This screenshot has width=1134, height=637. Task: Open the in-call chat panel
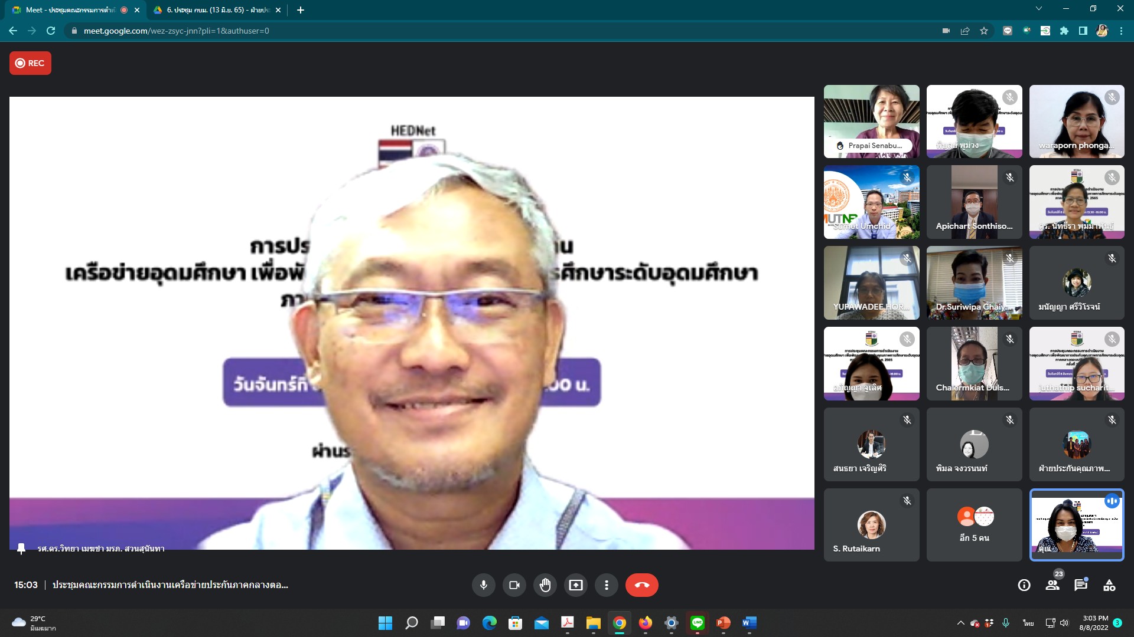(1081, 585)
